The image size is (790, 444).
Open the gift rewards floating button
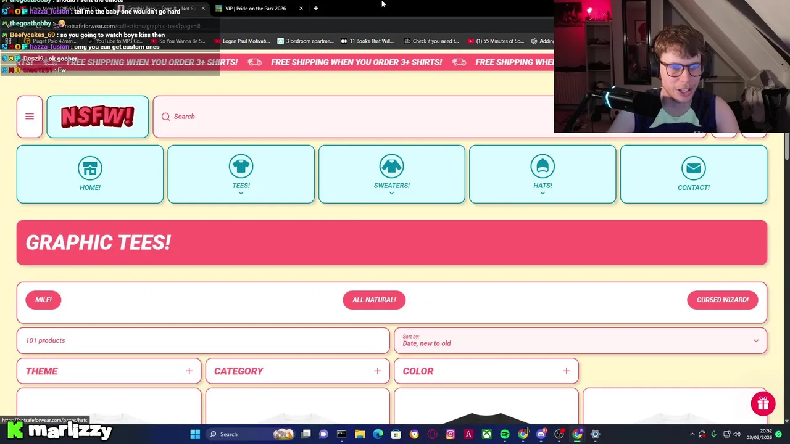tap(763, 403)
